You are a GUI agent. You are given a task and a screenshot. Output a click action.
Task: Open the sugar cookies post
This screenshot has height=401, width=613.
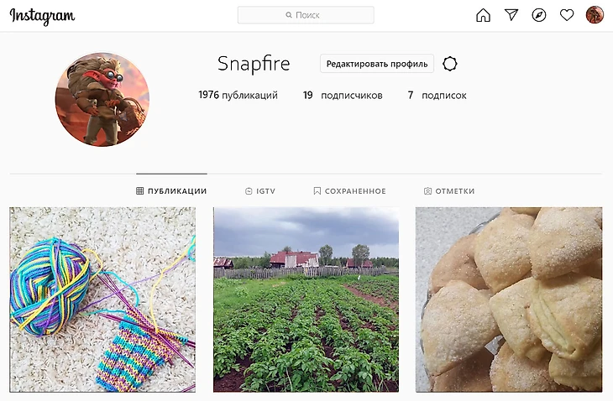pyautogui.click(x=509, y=299)
